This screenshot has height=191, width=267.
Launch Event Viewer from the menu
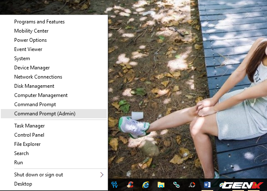tap(54, 49)
